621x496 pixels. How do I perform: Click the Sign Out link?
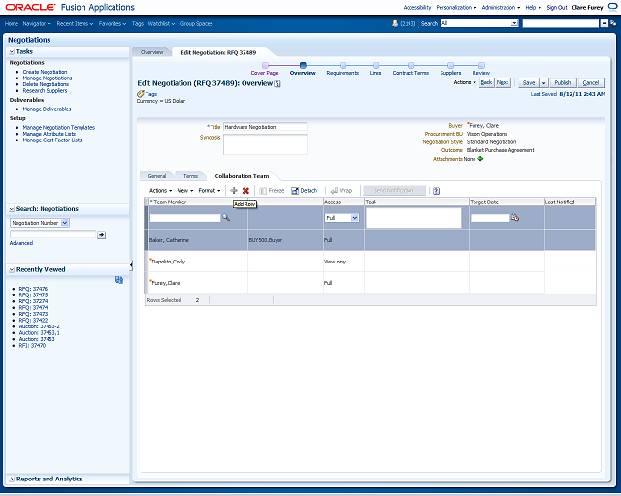point(557,7)
